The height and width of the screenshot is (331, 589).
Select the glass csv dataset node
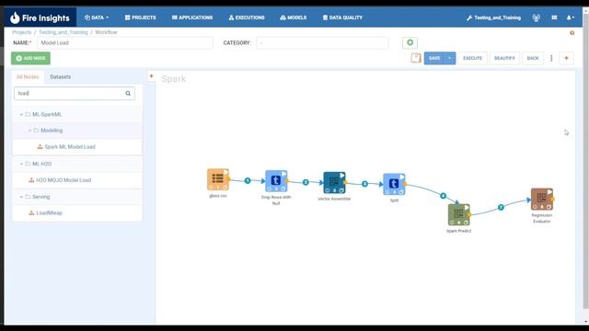point(218,179)
